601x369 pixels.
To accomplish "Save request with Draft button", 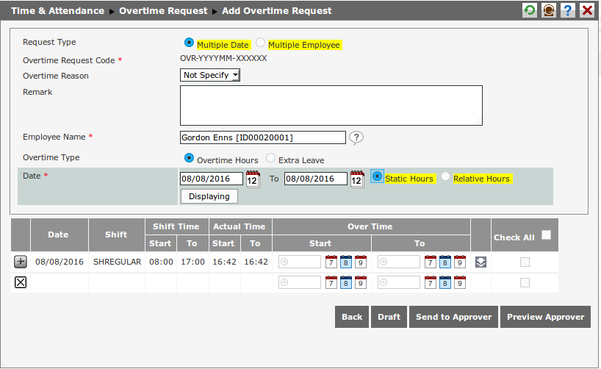I will (389, 317).
